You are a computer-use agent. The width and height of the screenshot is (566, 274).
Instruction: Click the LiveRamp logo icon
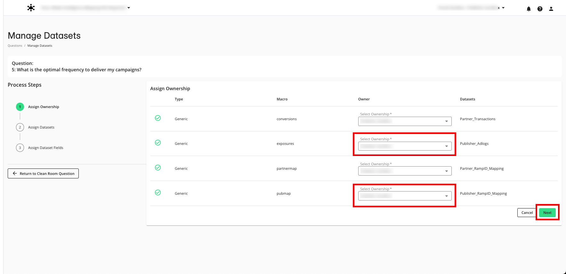point(31,8)
